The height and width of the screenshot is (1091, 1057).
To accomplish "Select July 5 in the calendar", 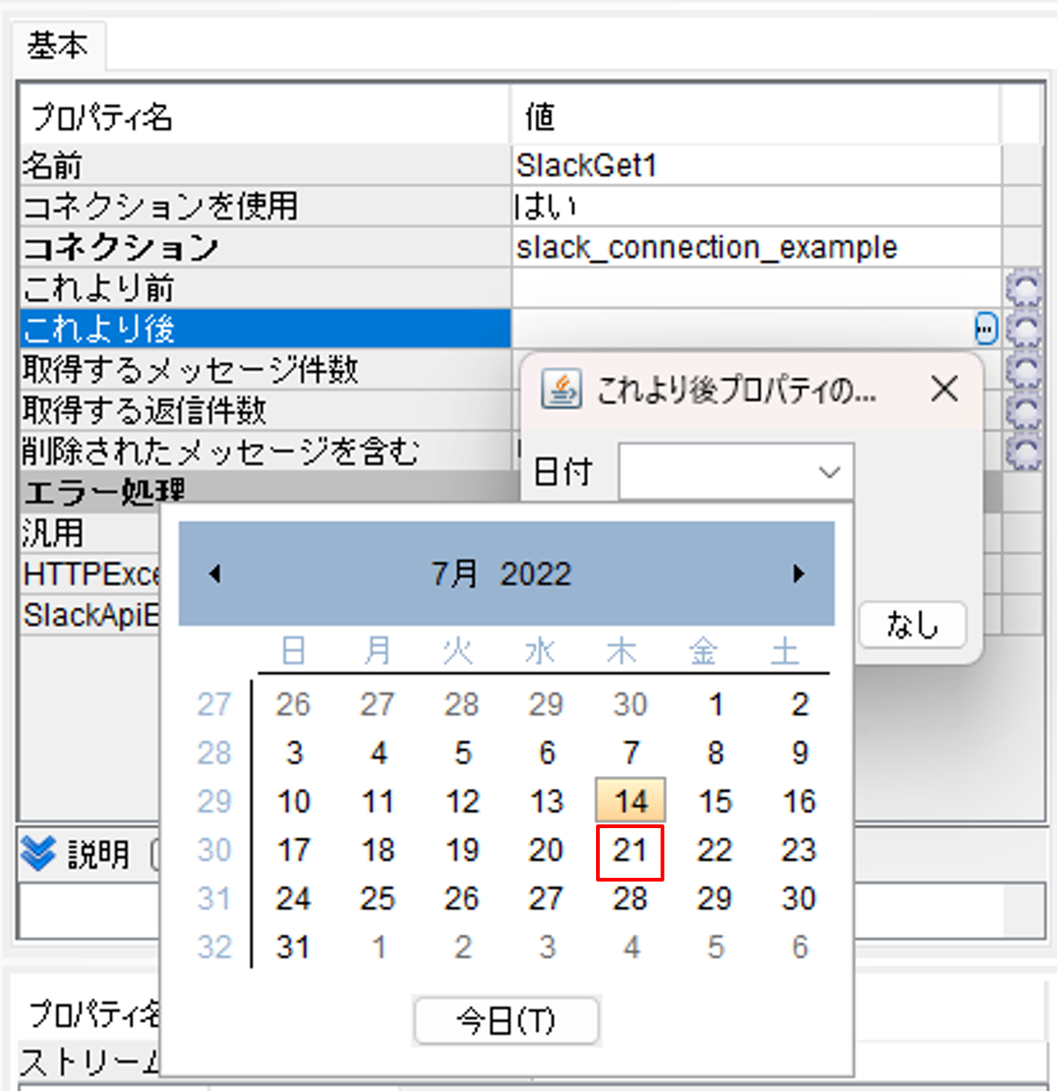I will [x=462, y=752].
